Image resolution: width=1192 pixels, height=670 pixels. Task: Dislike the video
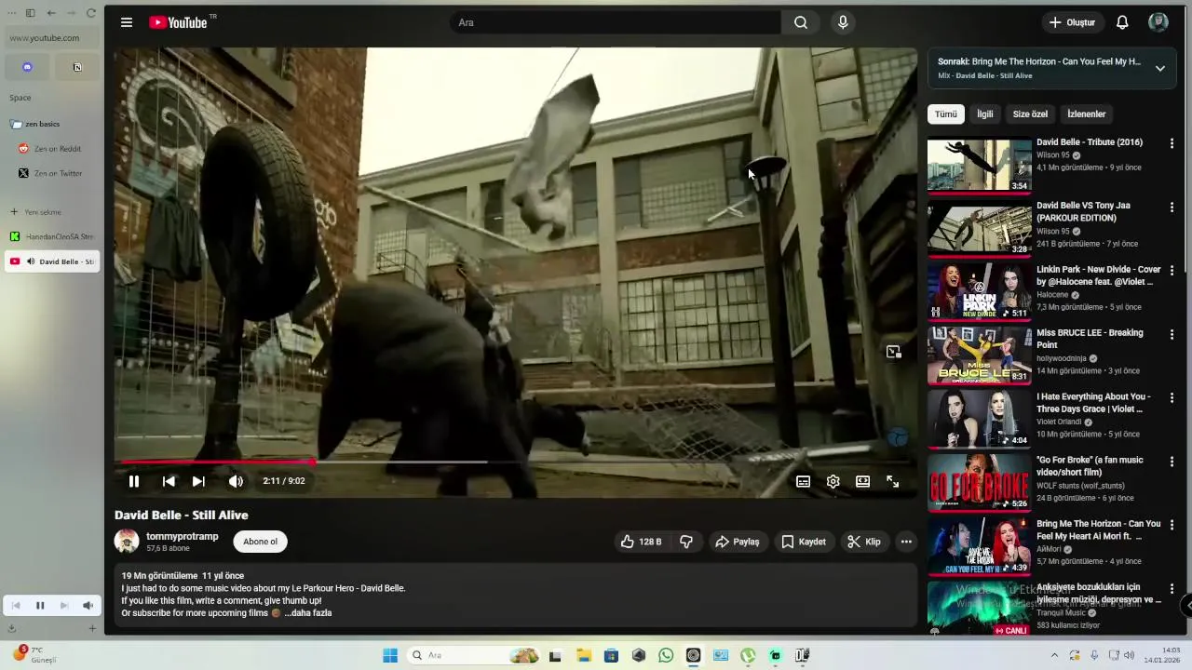coord(686,542)
